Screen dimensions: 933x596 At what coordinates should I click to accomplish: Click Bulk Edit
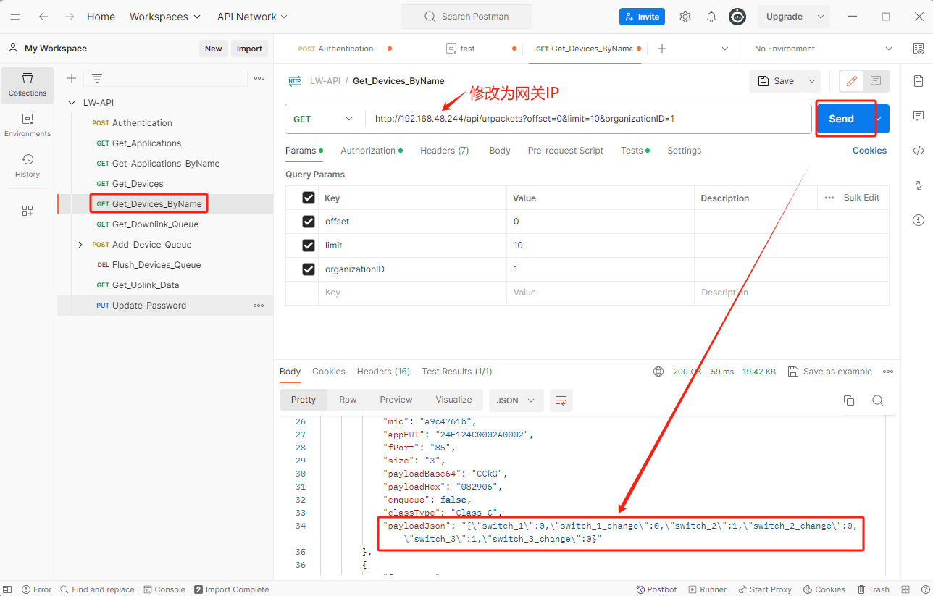(x=861, y=198)
